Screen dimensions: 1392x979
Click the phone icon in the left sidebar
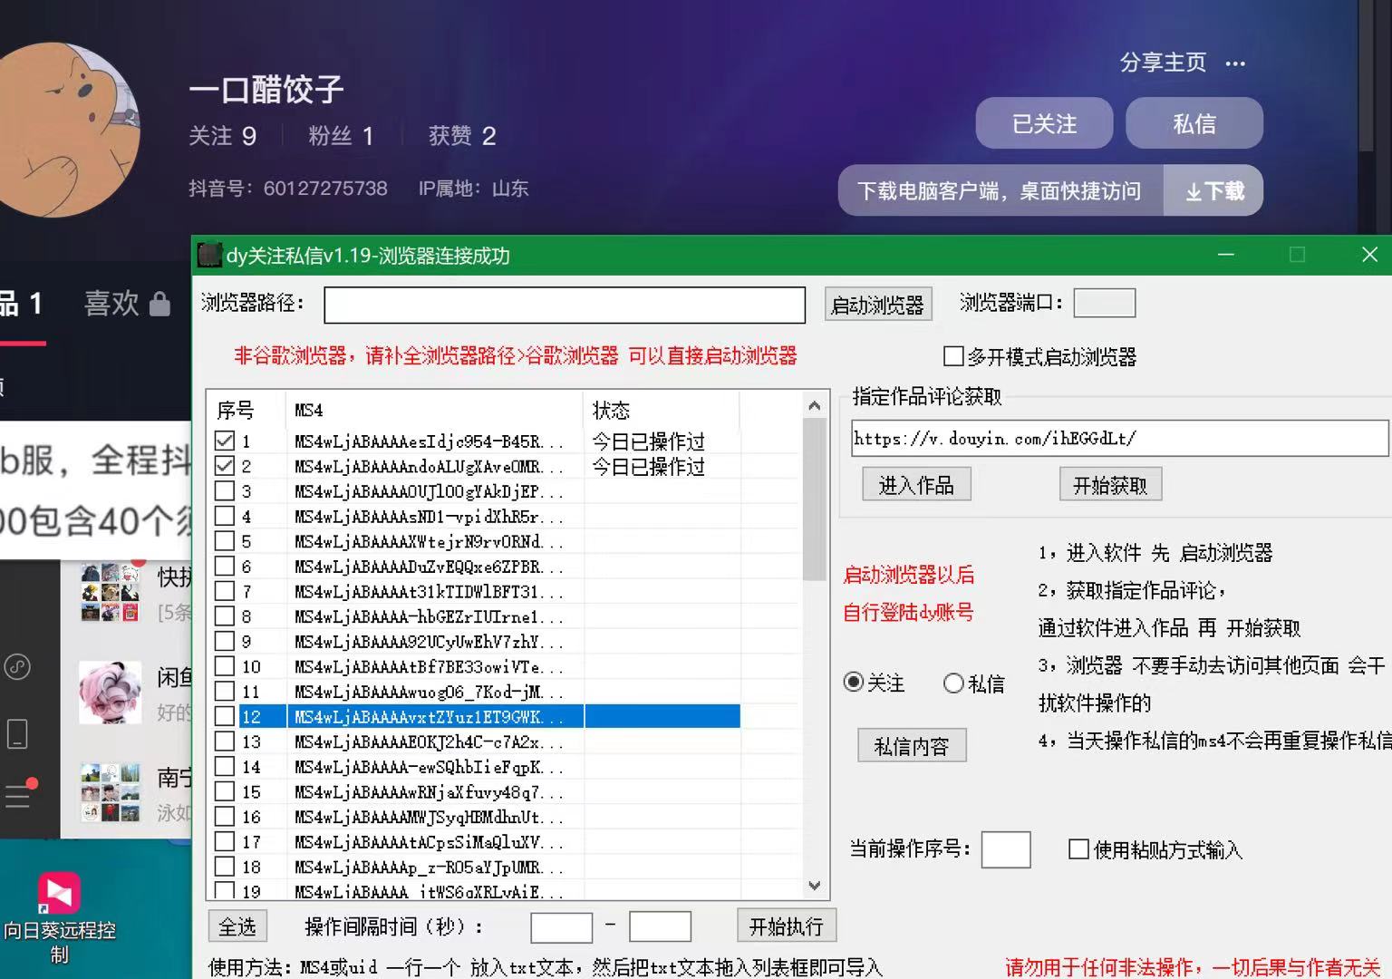(17, 733)
